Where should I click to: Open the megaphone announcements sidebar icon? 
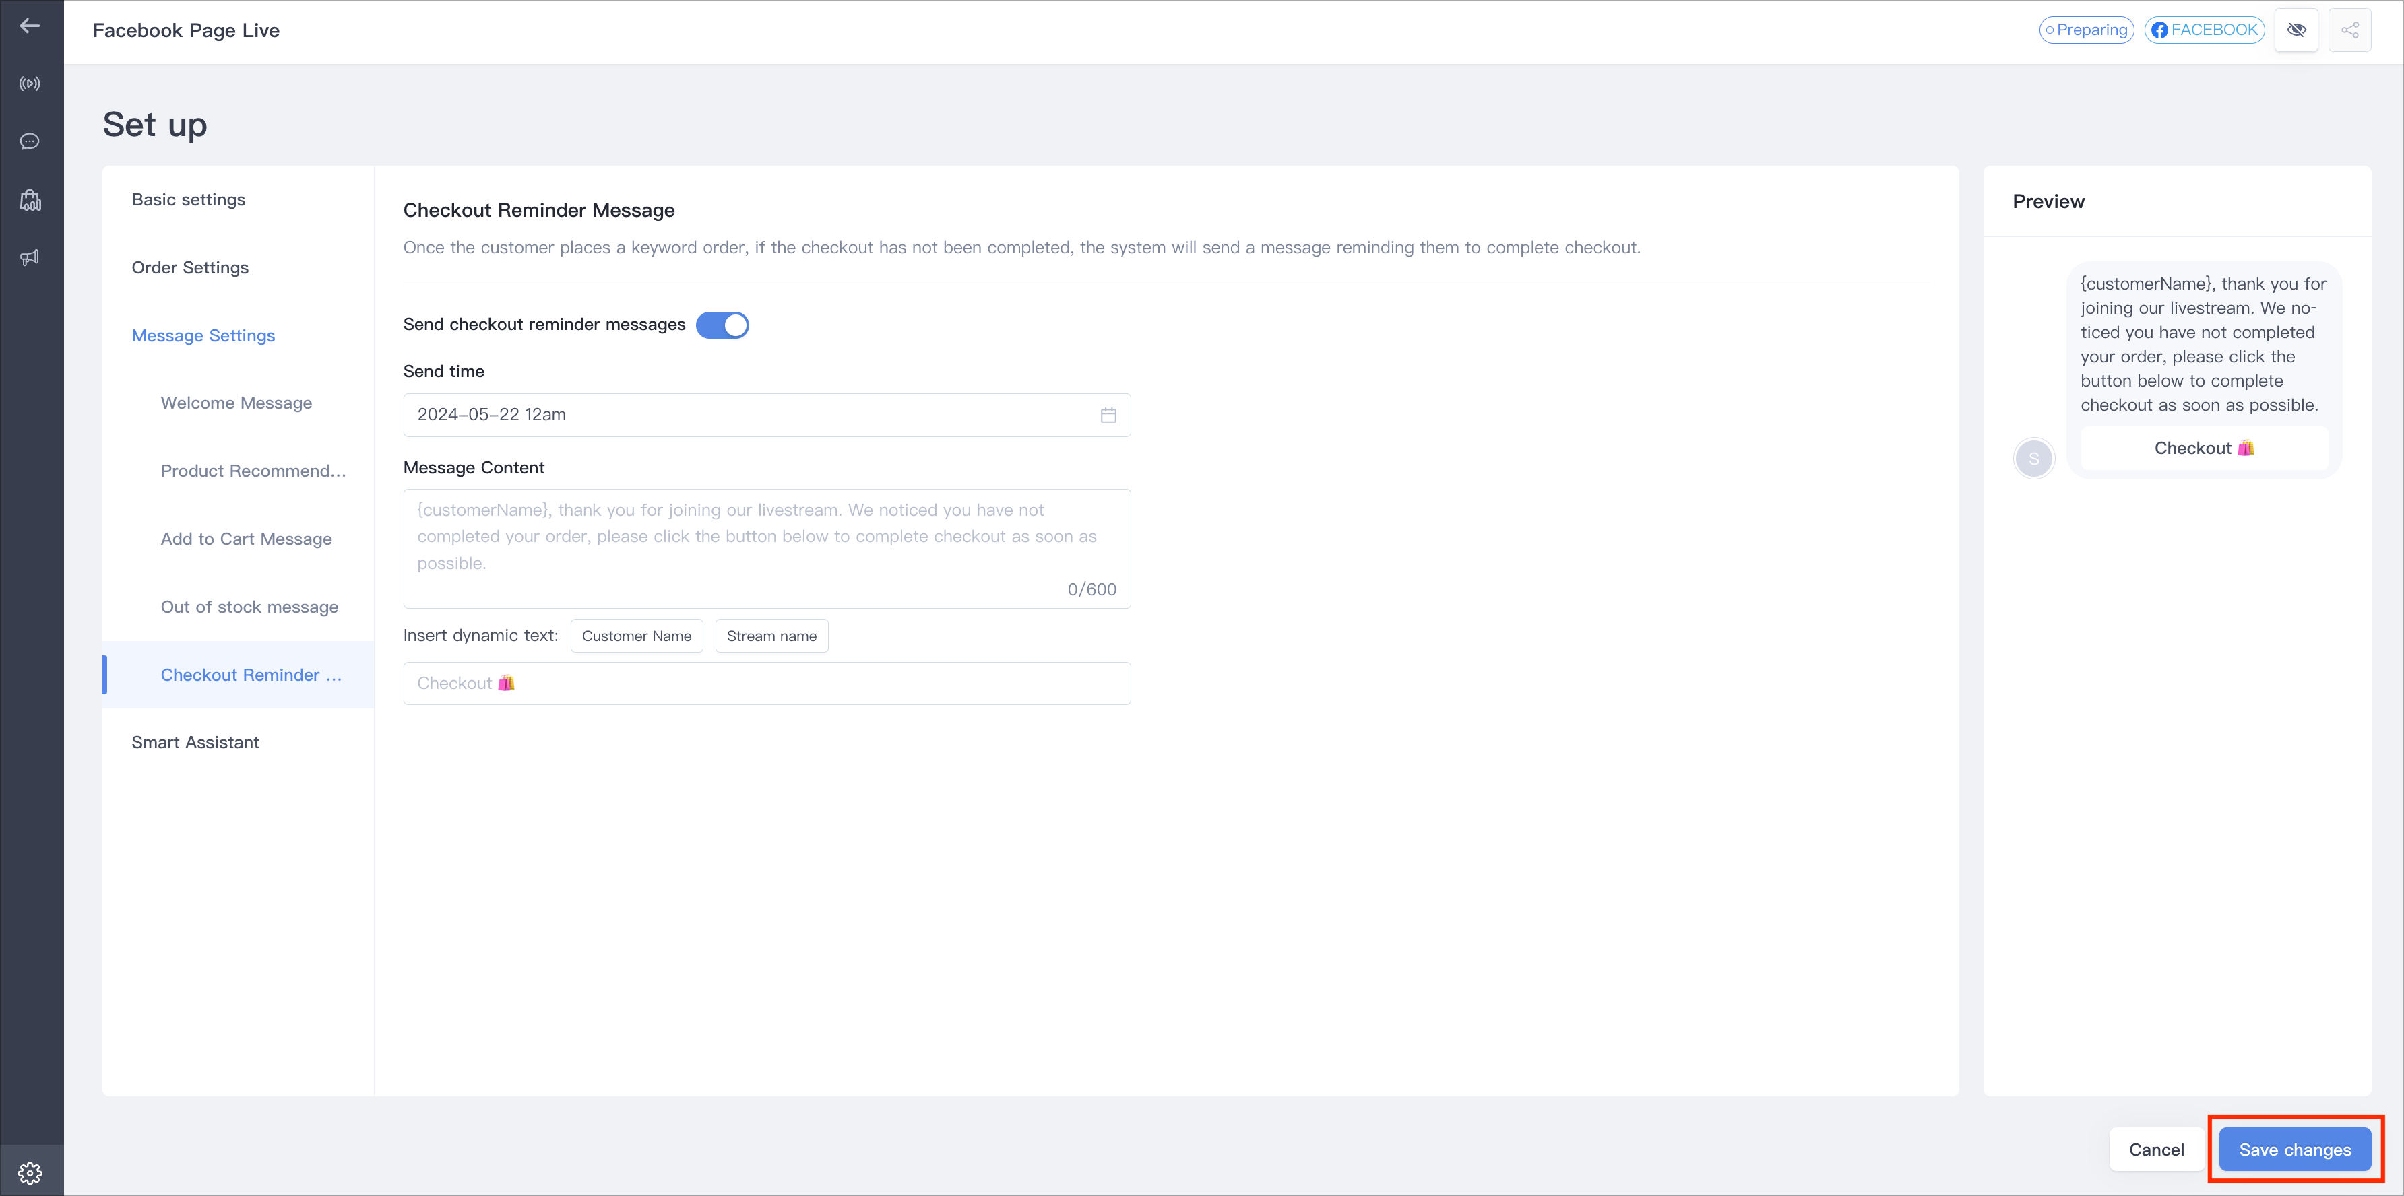pyautogui.click(x=30, y=257)
